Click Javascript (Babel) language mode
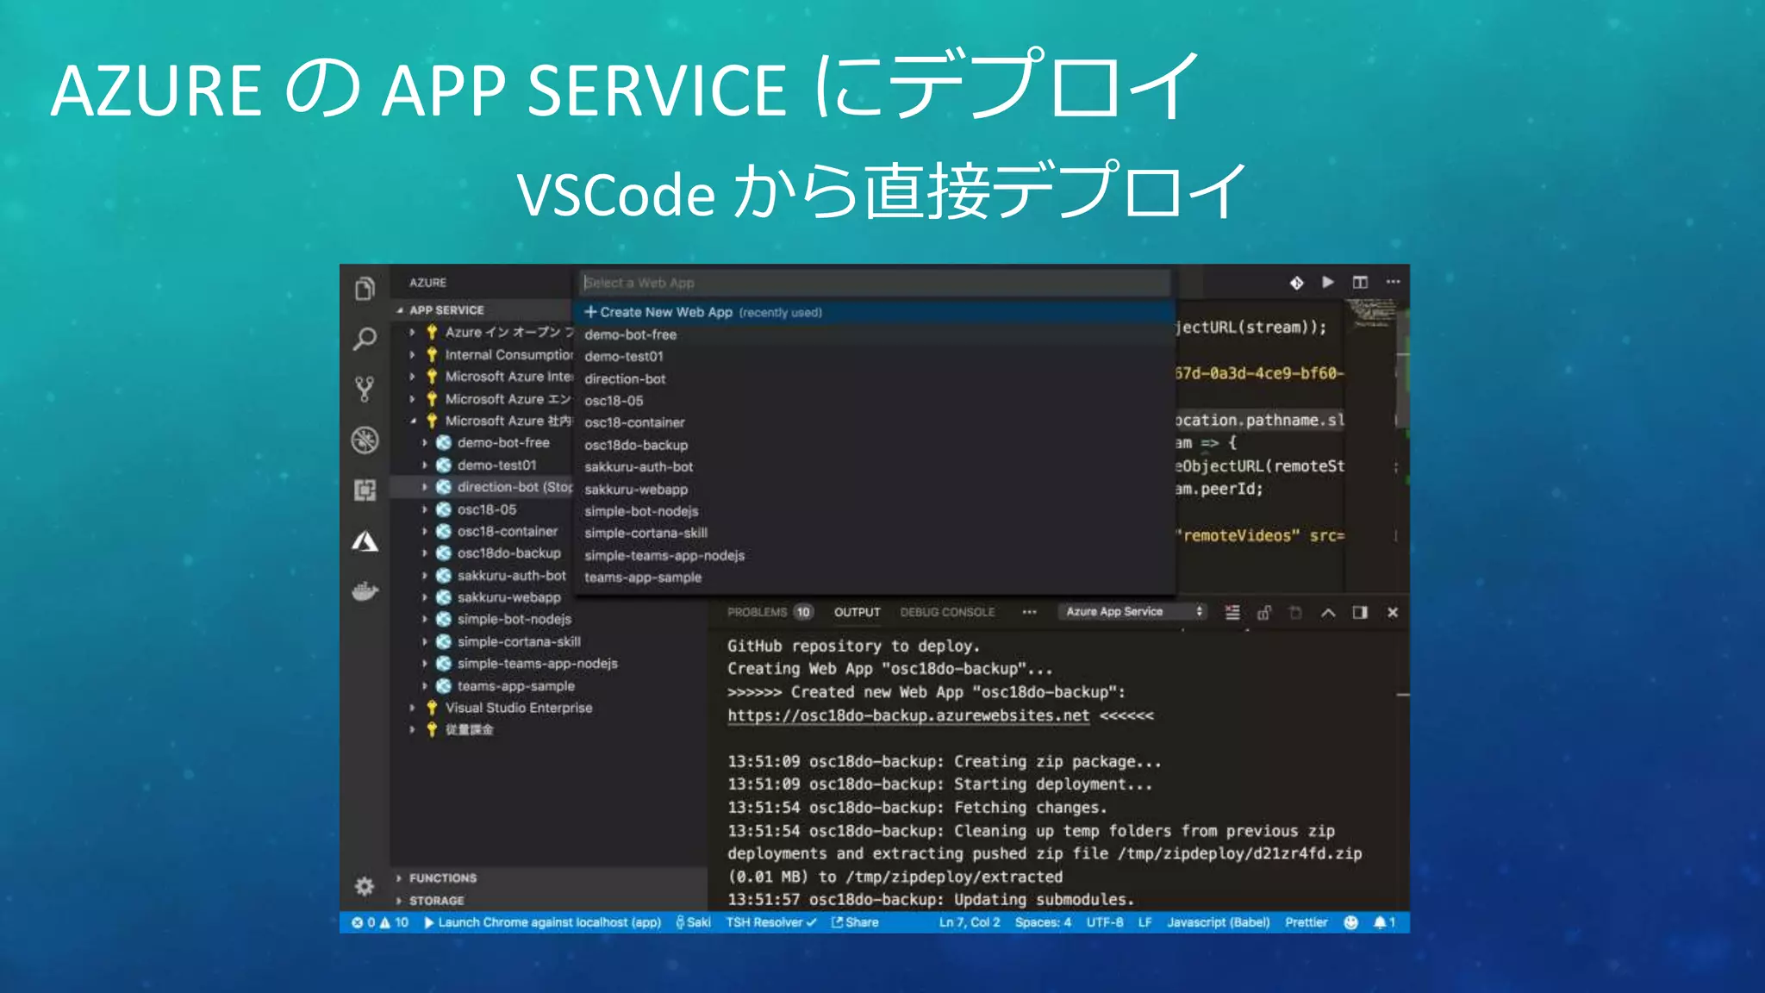The width and height of the screenshot is (1765, 993). pyautogui.click(x=1218, y=922)
